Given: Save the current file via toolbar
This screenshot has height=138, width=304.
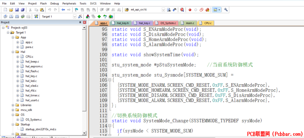Looking at the screenshot, I should [x=17, y=10].
